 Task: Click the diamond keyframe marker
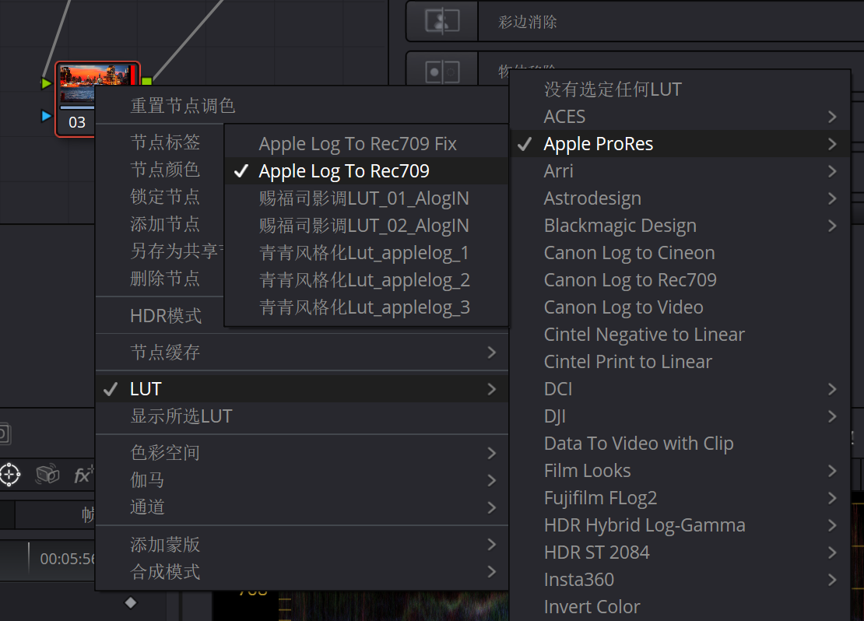tap(131, 602)
